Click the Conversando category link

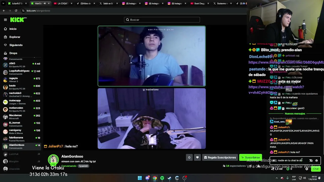(x=69, y=166)
